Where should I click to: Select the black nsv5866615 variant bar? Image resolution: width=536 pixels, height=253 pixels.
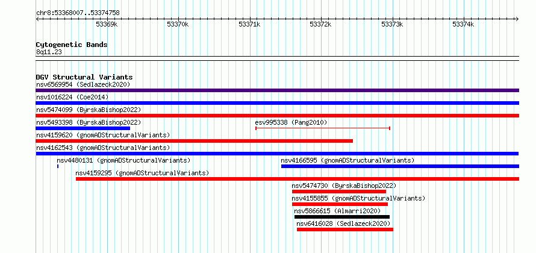click(342, 217)
